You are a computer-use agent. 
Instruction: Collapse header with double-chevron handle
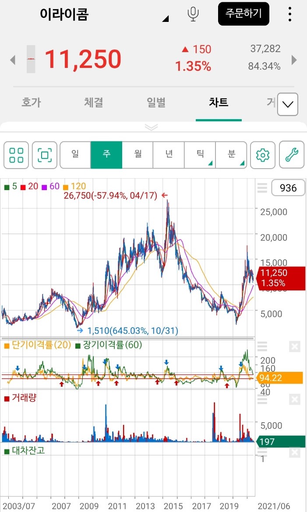pyautogui.click(x=151, y=127)
